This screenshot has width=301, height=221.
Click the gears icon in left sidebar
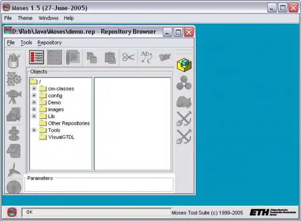point(14,79)
